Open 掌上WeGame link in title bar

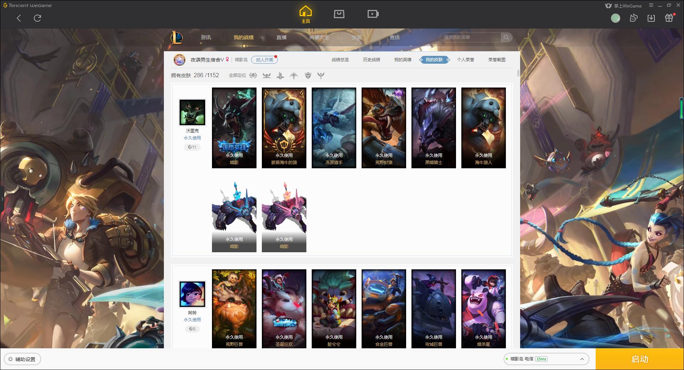(x=623, y=6)
